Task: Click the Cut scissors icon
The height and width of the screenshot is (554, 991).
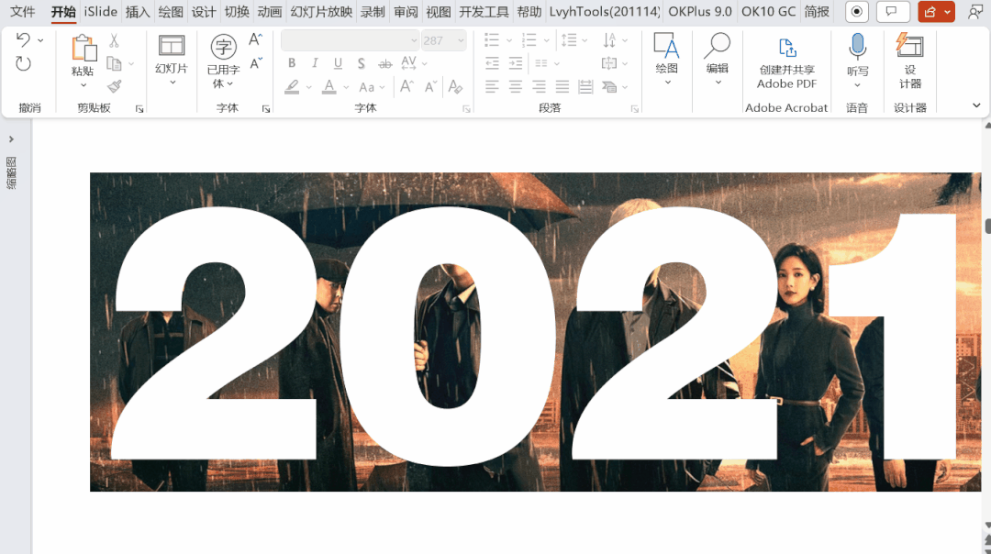Action: [x=114, y=40]
